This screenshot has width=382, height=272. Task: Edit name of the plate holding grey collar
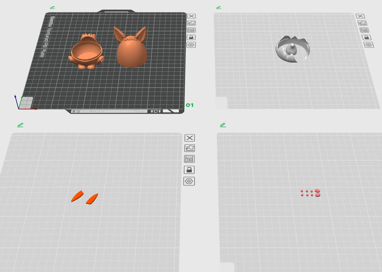(219, 8)
